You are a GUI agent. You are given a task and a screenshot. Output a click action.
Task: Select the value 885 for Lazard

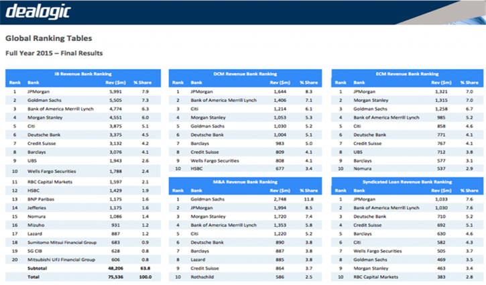(280, 260)
